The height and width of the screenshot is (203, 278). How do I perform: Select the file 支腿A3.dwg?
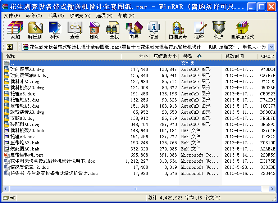point(23,118)
